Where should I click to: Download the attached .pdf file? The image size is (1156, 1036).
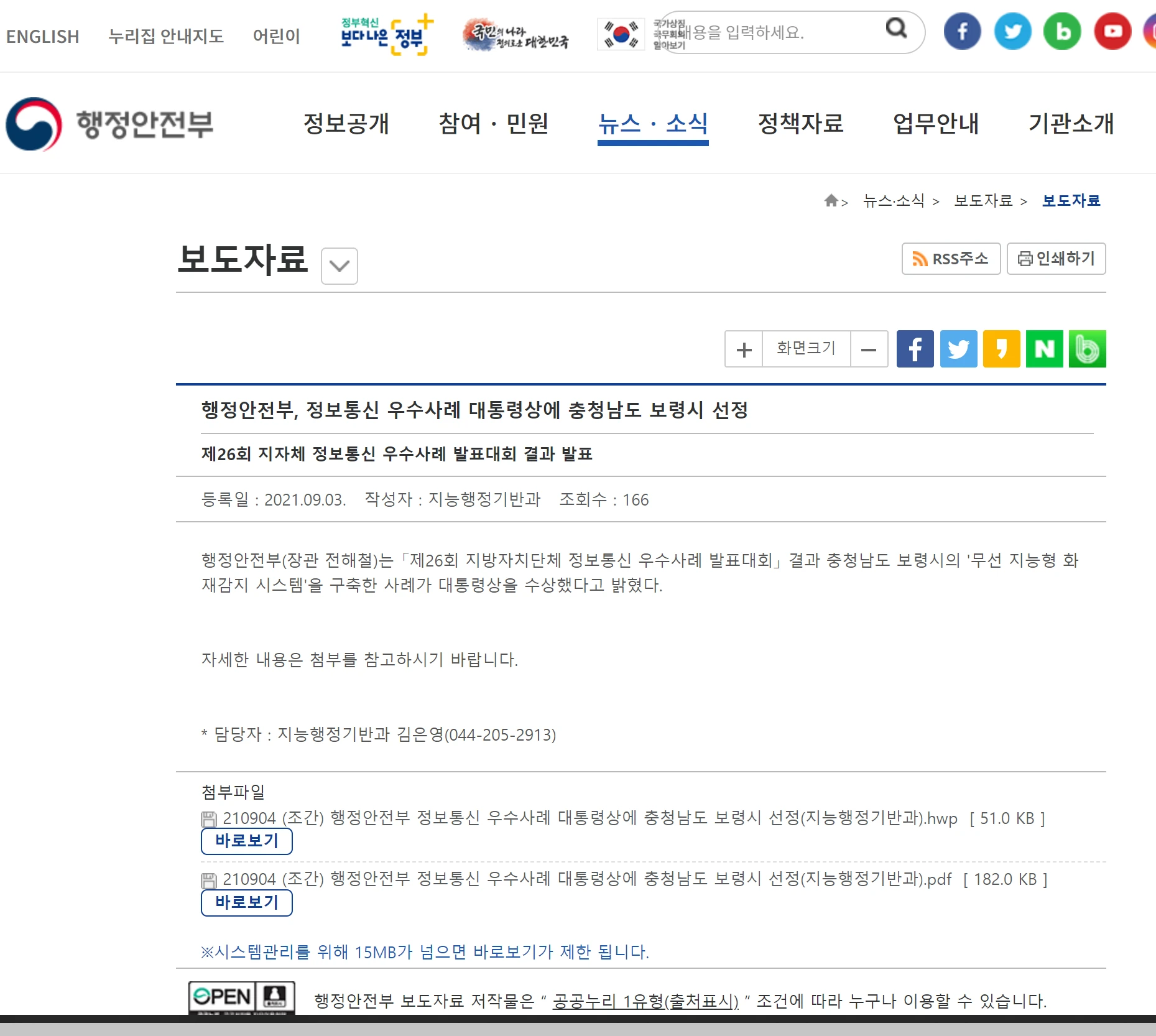point(586,879)
